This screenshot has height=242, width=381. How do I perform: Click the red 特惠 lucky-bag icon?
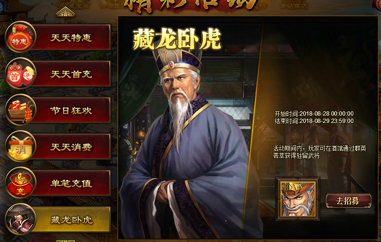(20, 37)
